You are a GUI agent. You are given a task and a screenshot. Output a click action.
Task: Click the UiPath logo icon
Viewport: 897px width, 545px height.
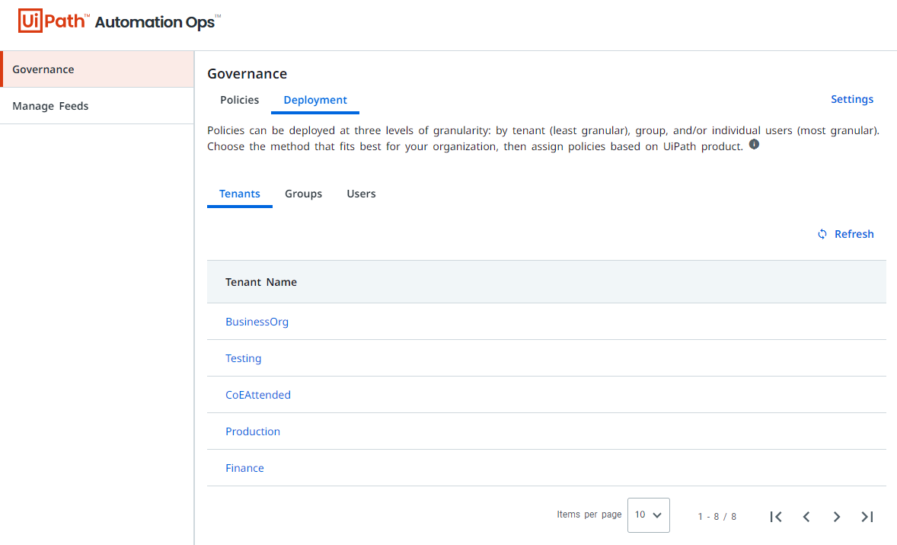(53, 21)
